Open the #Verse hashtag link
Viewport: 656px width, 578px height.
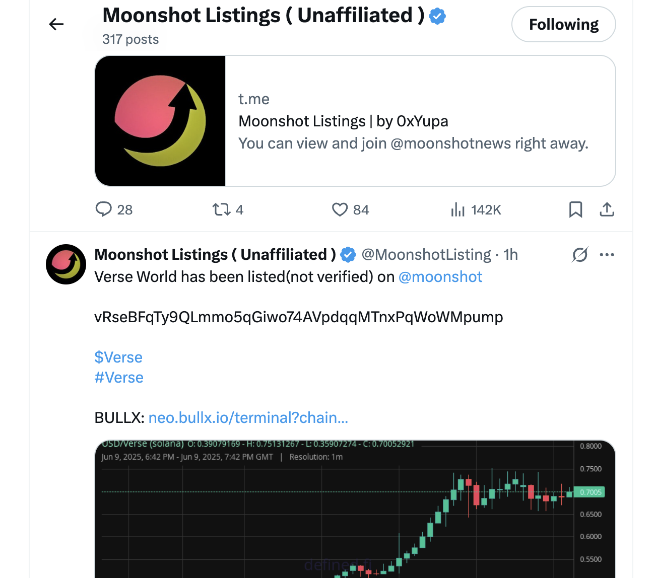(119, 378)
